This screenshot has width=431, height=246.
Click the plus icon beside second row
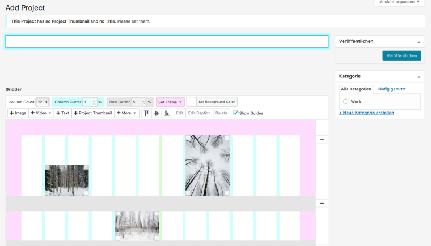click(322, 203)
